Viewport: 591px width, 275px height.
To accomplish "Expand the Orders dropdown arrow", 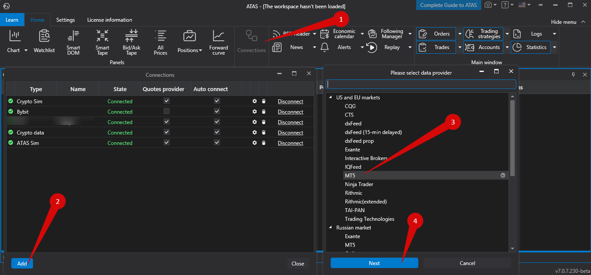I will click(460, 34).
